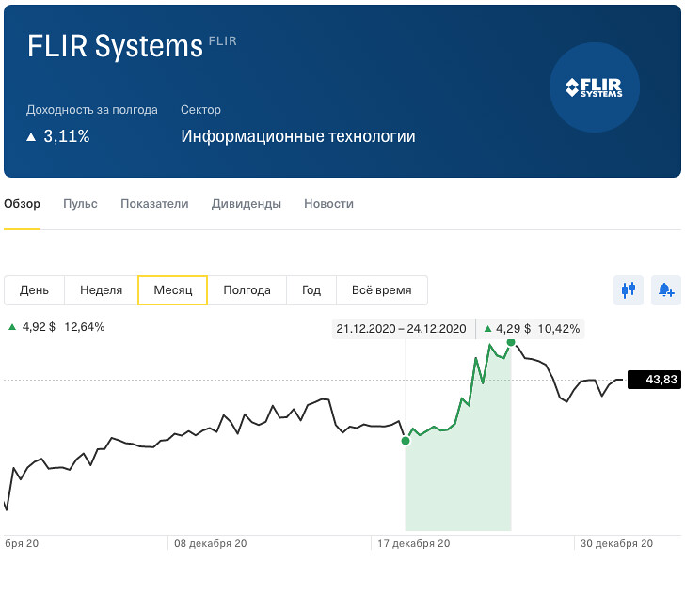The width and height of the screenshot is (685, 593).
Task: Select the Неделя chart period
Action: tap(101, 290)
